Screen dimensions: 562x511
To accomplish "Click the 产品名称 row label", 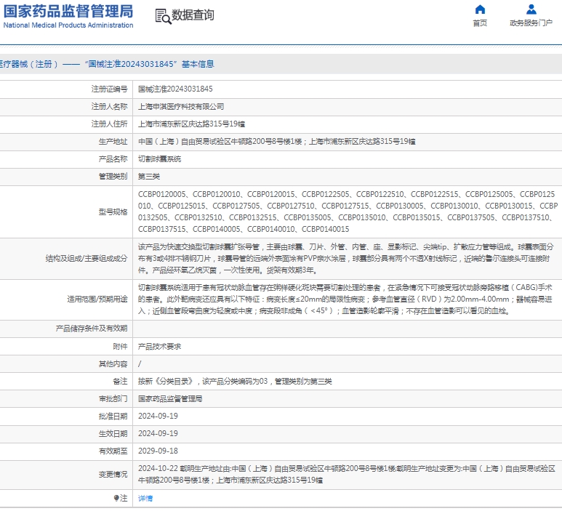I will coord(113,158).
